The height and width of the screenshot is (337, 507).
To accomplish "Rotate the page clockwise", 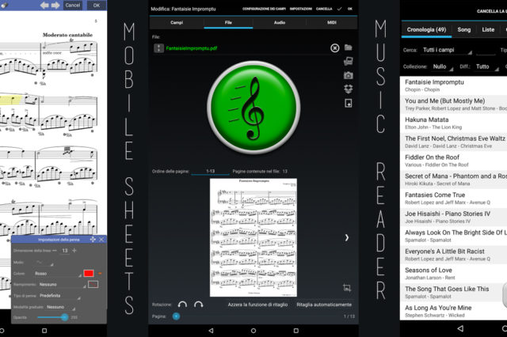I will [199, 305].
